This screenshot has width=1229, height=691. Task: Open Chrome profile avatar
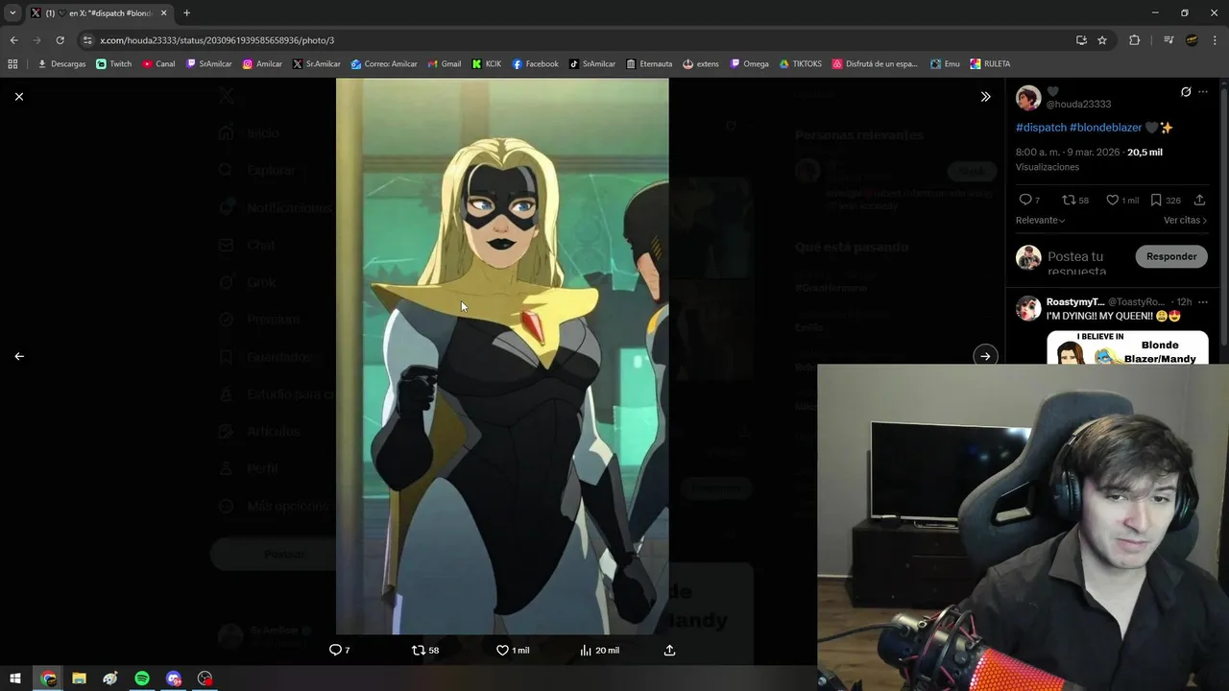tap(1192, 40)
